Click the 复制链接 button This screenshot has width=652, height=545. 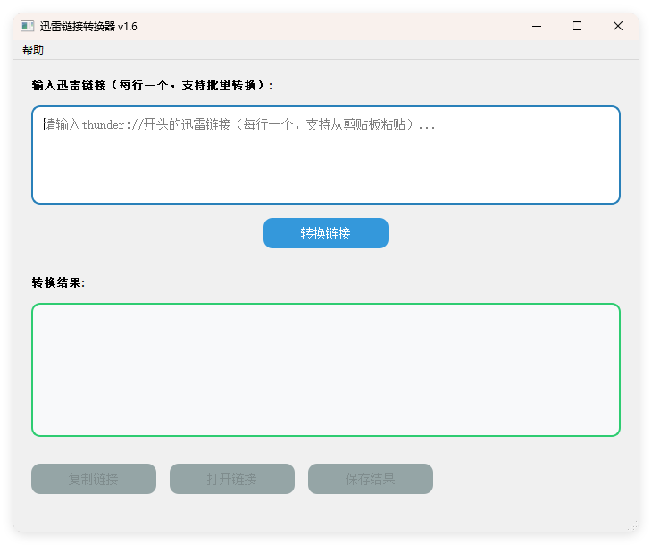coord(94,479)
